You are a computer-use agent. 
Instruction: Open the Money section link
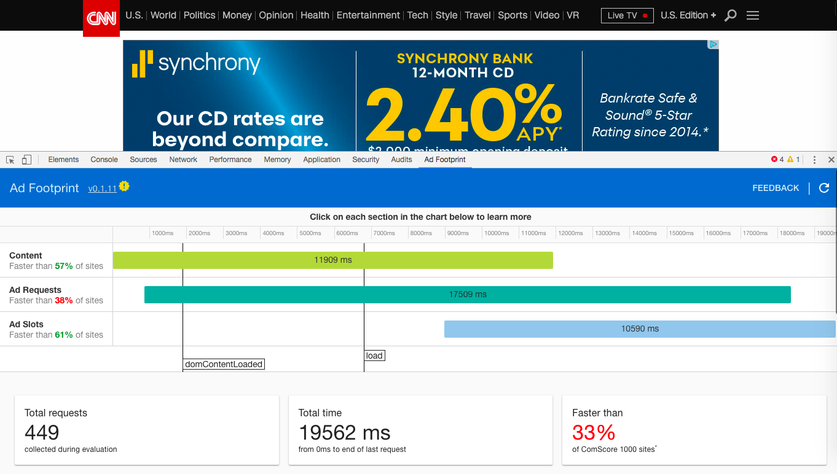coord(237,15)
